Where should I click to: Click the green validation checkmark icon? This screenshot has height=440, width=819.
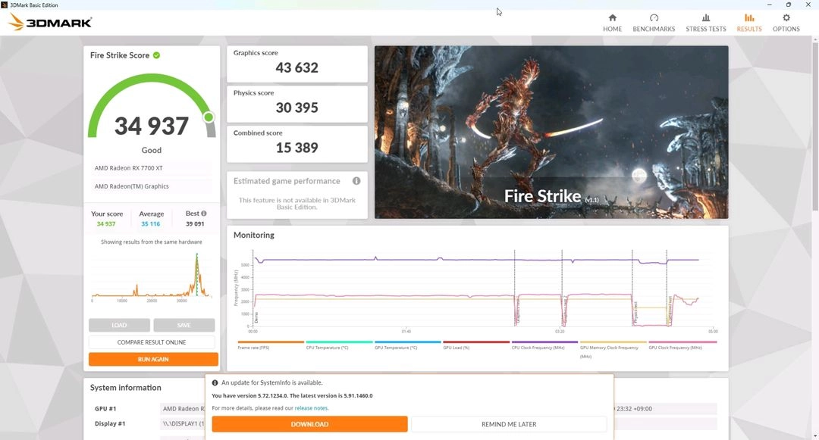[x=156, y=55]
